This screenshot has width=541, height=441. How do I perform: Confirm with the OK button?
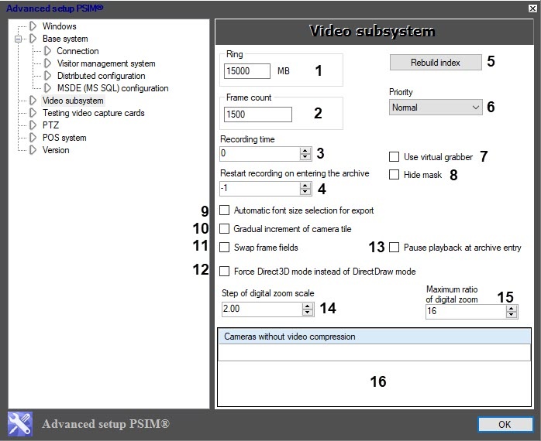[x=505, y=425]
